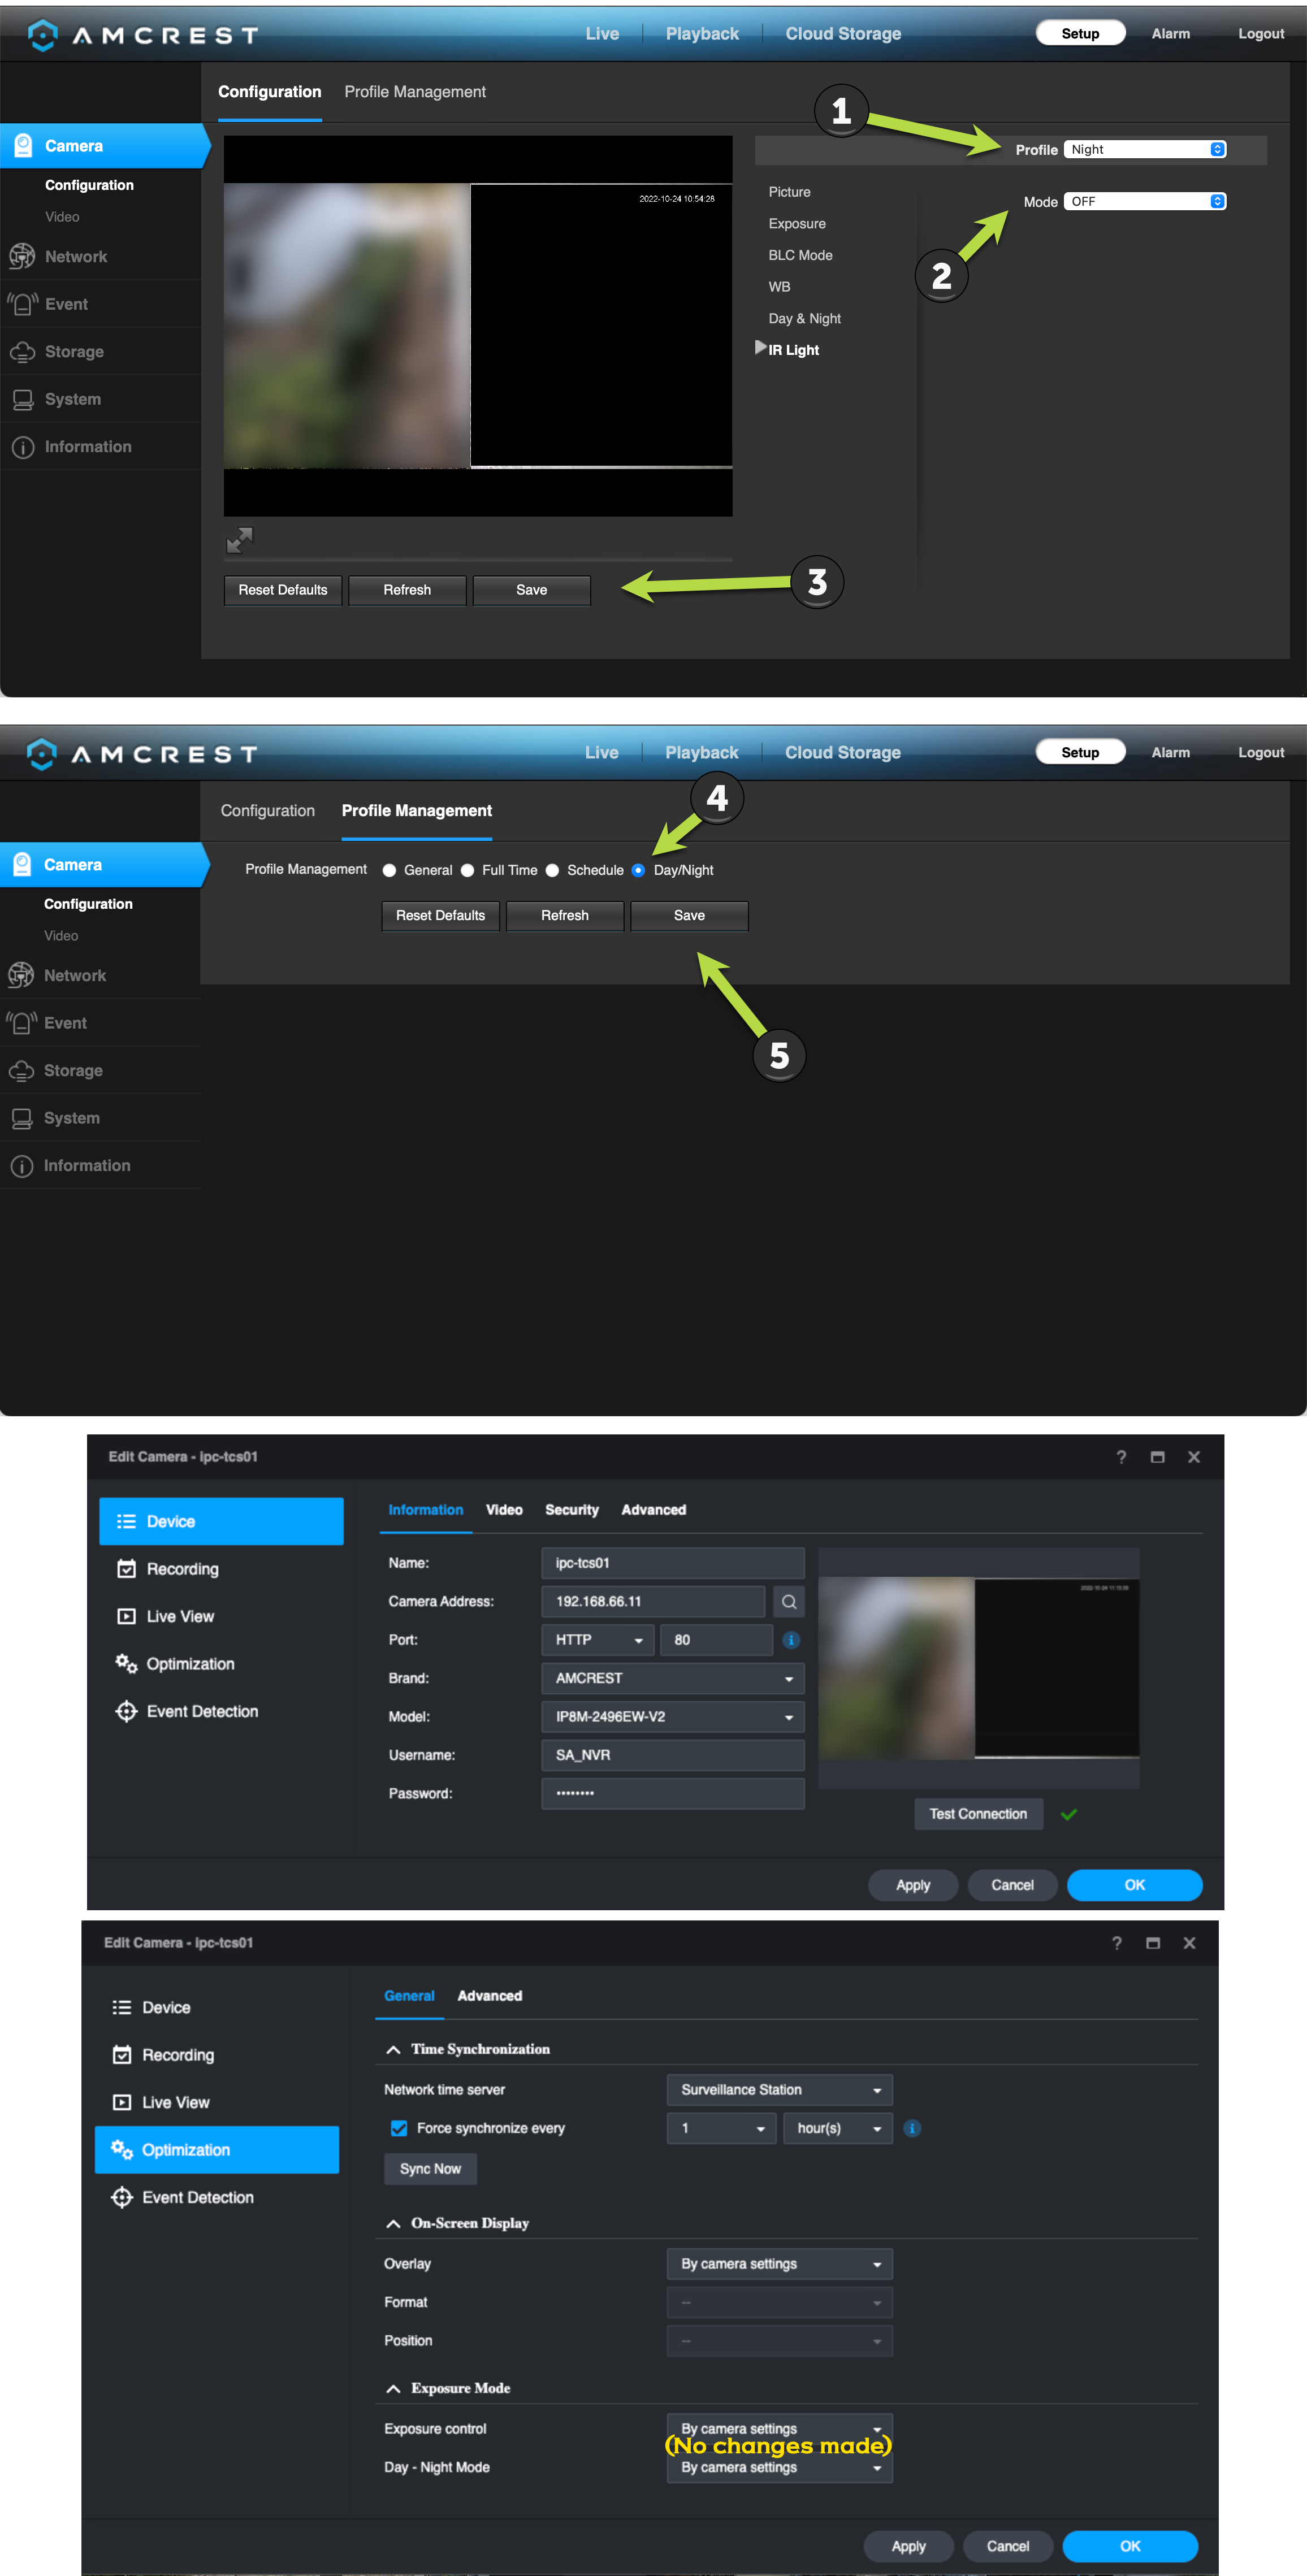
Task: Open the Model dropdown showing IP8M-2496EW-V2
Action: [x=672, y=1717]
